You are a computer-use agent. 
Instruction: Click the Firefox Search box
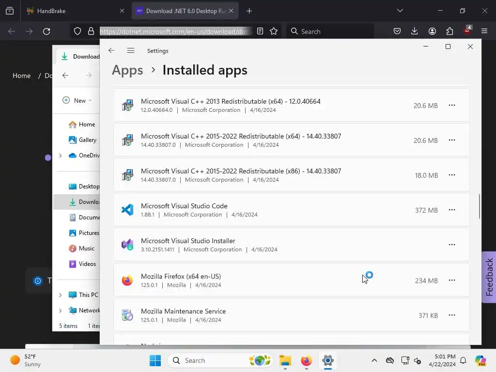tap(330, 31)
